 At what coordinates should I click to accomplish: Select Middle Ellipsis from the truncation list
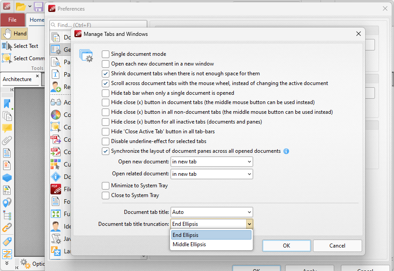211,244
